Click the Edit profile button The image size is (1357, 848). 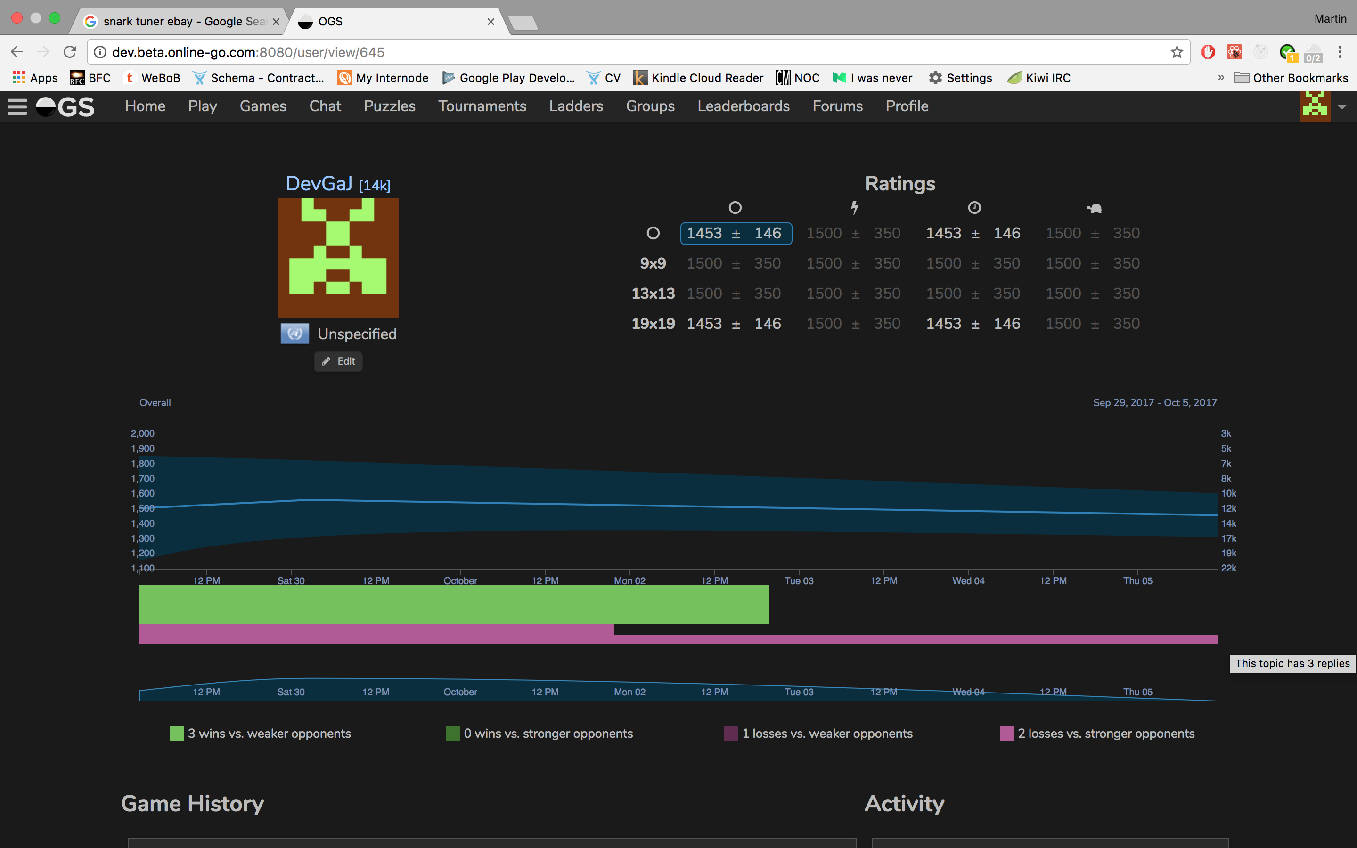[338, 362]
